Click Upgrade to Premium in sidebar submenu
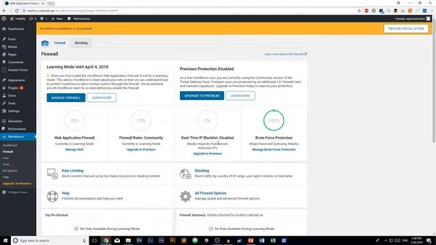Screen dimensions: 436x245 (x=17, y=184)
